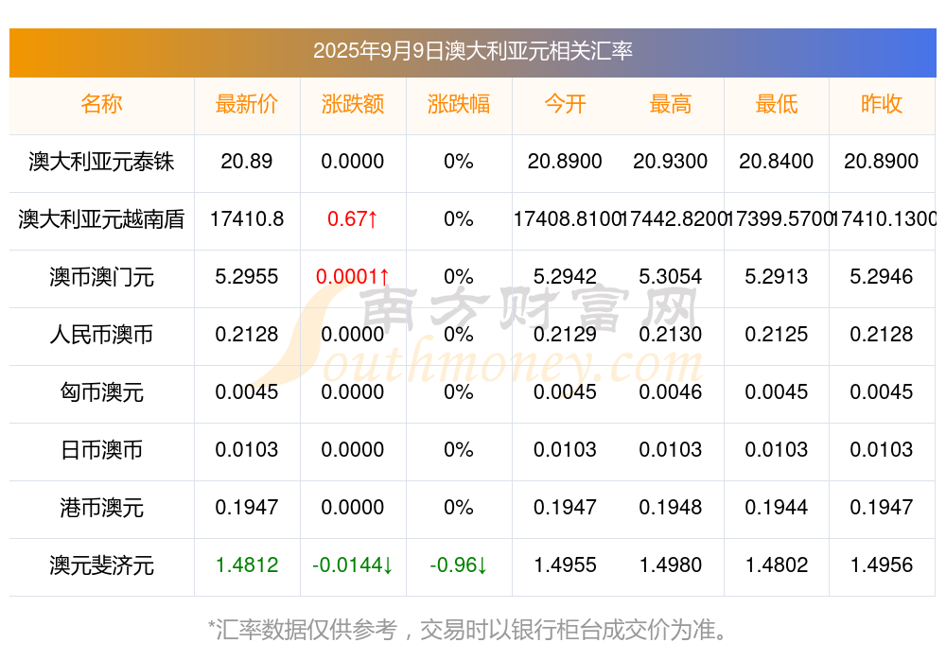The image size is (946, 660).
Task: Select the 涨跌额 column header
Action: pos(353,104)
